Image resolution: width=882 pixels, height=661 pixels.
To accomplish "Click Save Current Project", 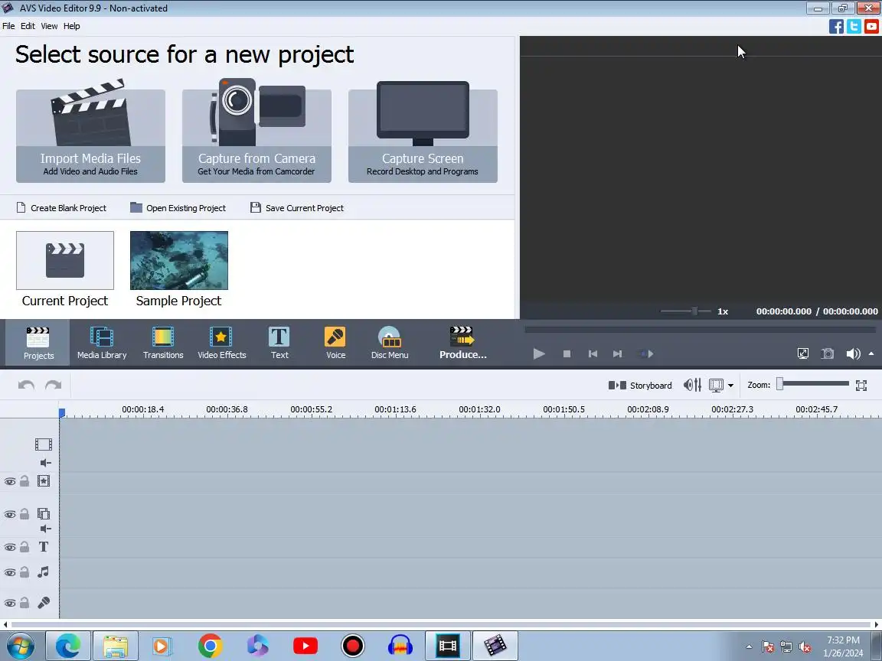I will [x=297, y=208].
